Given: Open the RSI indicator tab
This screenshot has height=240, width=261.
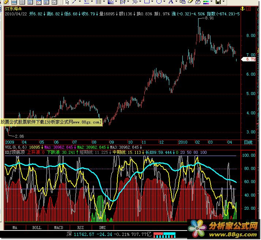Looking at the screenshot, I should 80,228.
